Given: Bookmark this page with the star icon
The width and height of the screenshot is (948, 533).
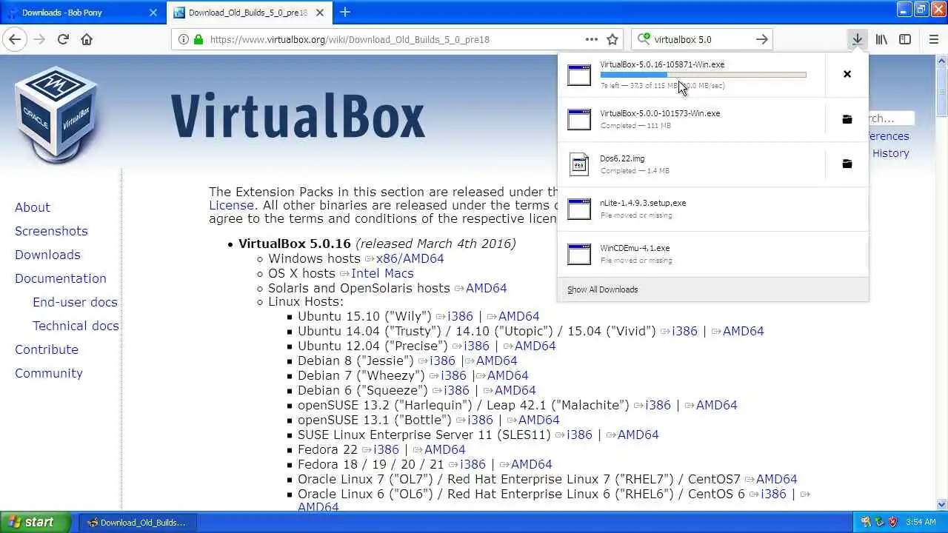Looking at the screenshot, I should tap(612, 39).
